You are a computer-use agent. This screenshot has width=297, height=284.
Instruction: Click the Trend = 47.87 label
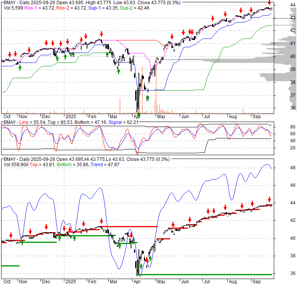[x=105, y=165]
